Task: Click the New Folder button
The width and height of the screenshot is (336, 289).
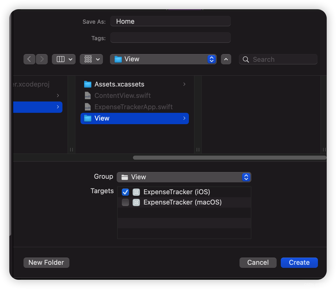Action: point(46,263)
